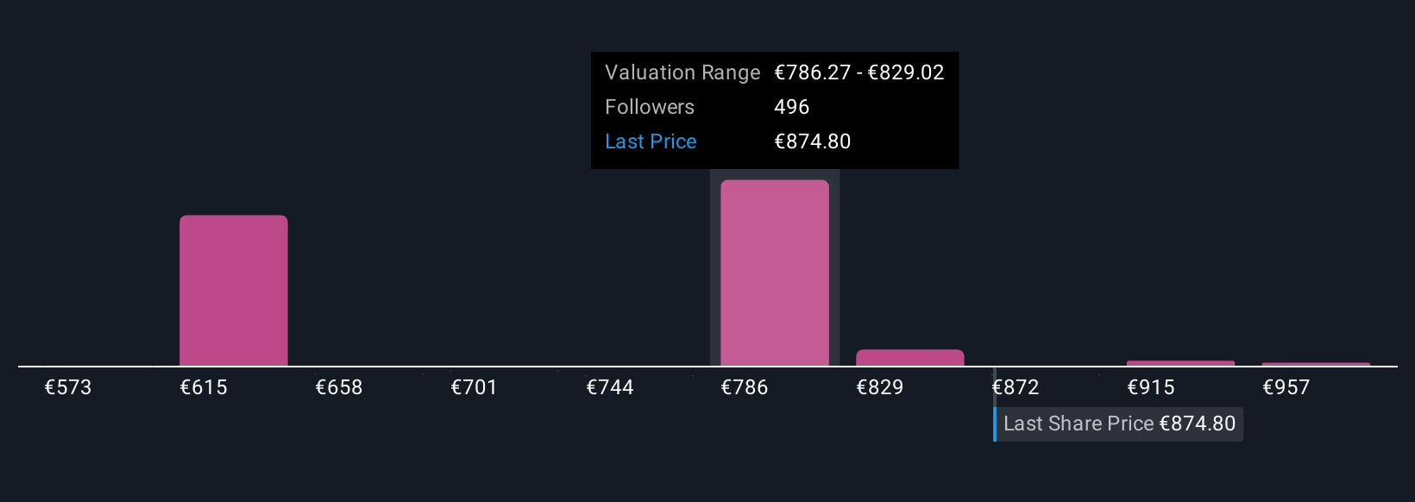Viewport: 1415px width, 502px height.
Task: Click the Followers count 496 in tooltip
Action: (x=791, y=107)
